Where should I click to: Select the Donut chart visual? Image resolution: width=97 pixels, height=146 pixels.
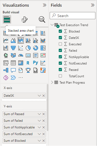(36, 48)
